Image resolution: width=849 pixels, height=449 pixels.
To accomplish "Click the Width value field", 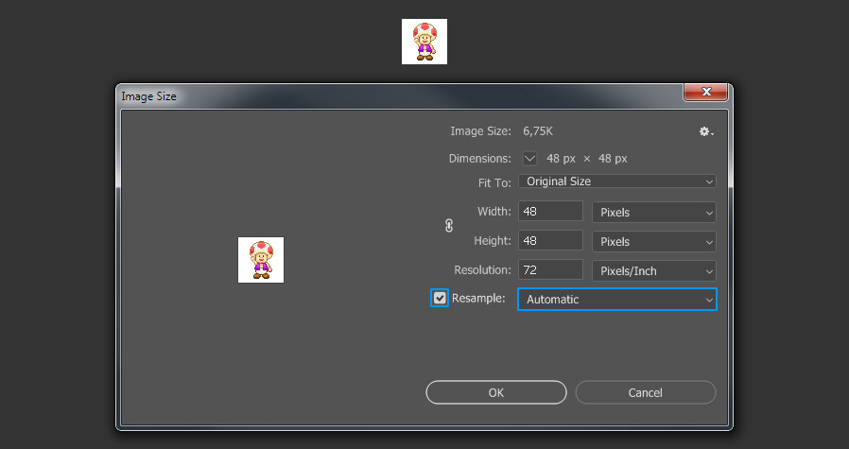I will point(550,211).
